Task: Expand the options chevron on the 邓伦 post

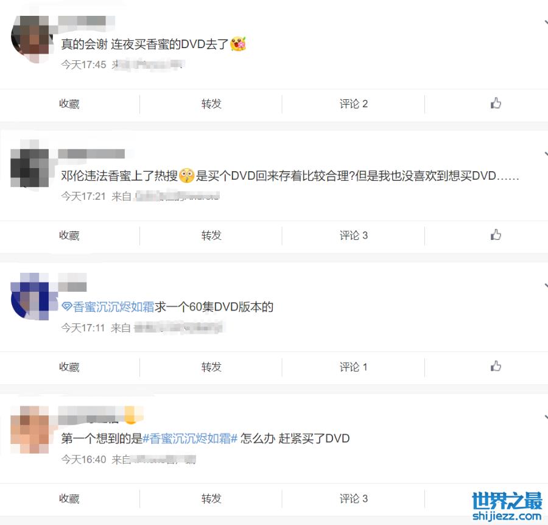Action: [x=546, y=154]
